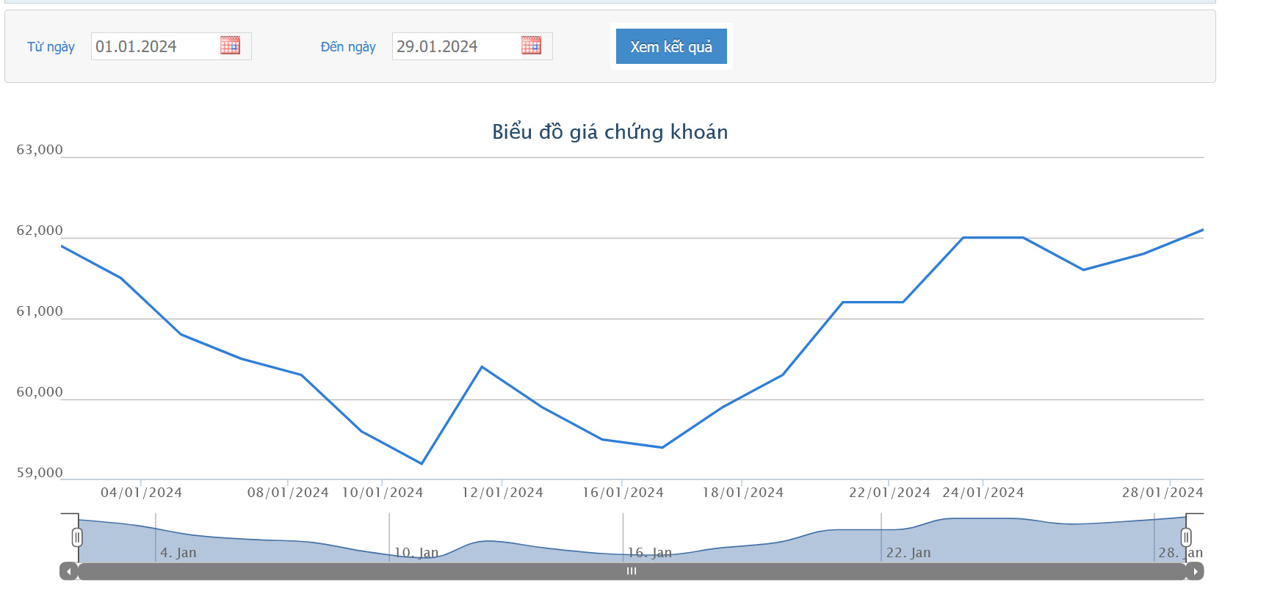Click the 22. Jan marker in the navigator
The height and width of the screenshot is (591, 1280).
tap(908, 553)
